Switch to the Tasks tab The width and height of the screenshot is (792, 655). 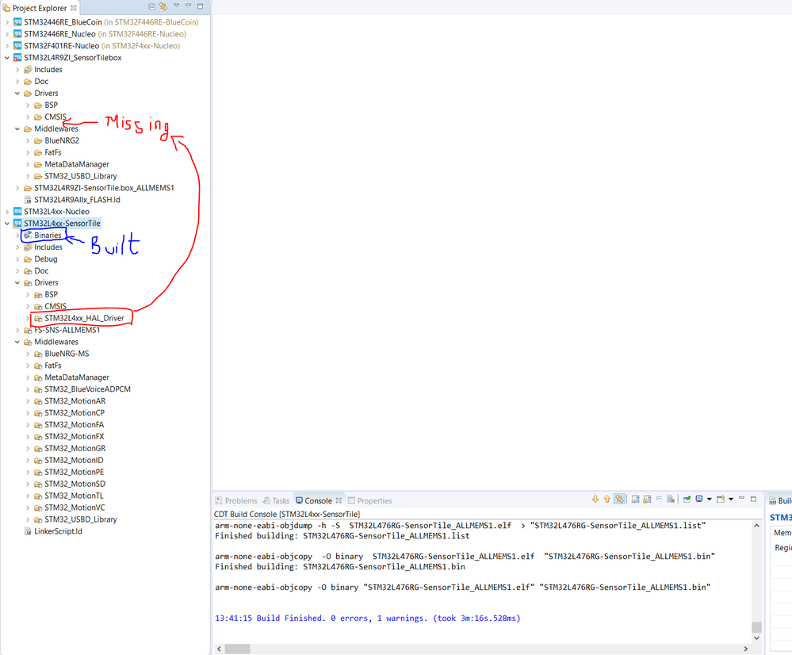276,501
